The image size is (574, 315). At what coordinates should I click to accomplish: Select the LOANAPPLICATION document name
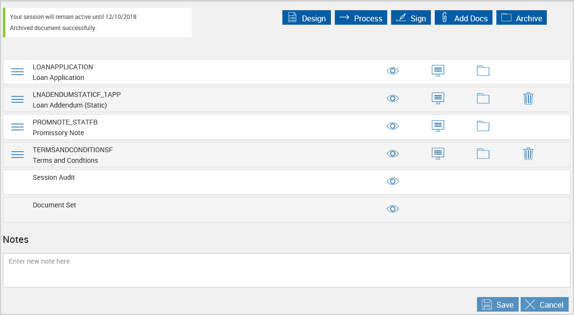63,67
